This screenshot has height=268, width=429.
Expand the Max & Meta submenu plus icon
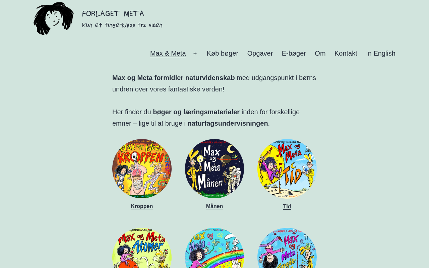(195, 54)
